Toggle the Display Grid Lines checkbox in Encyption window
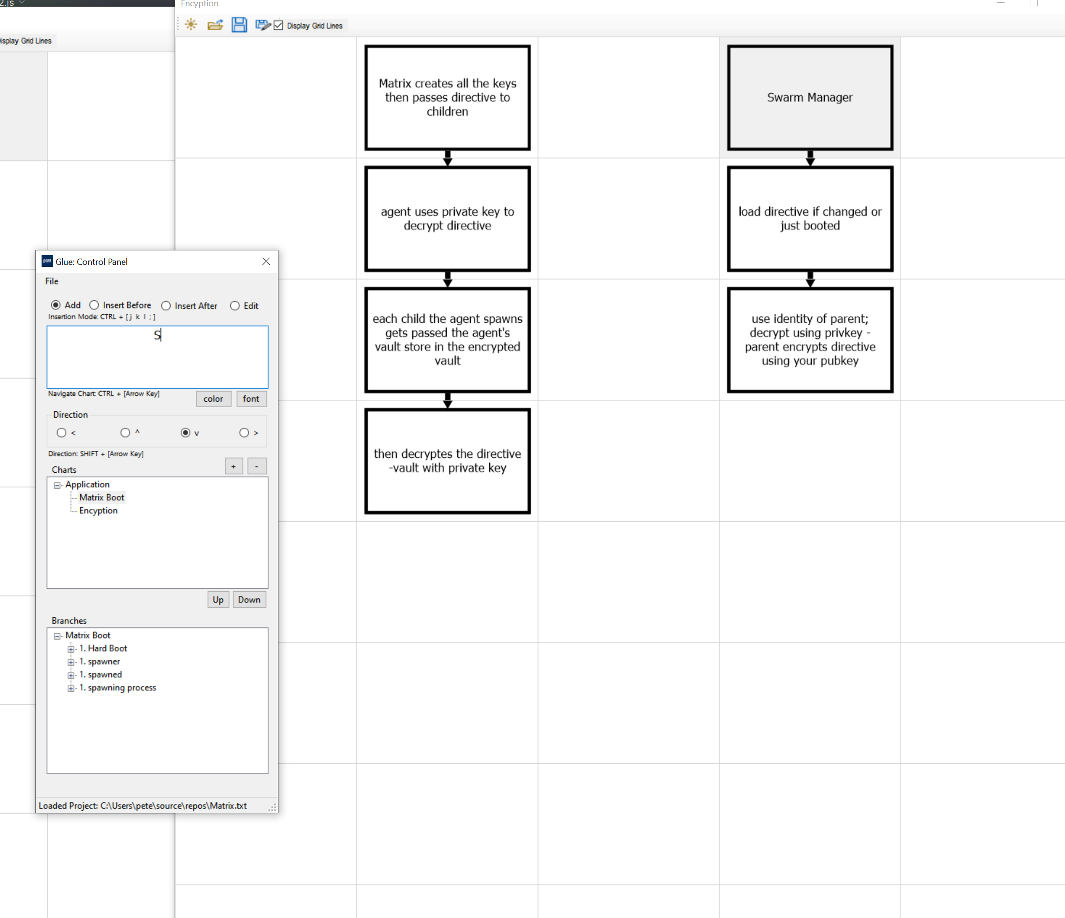Screen dimensions: 1065x918 tap(278, 25)
